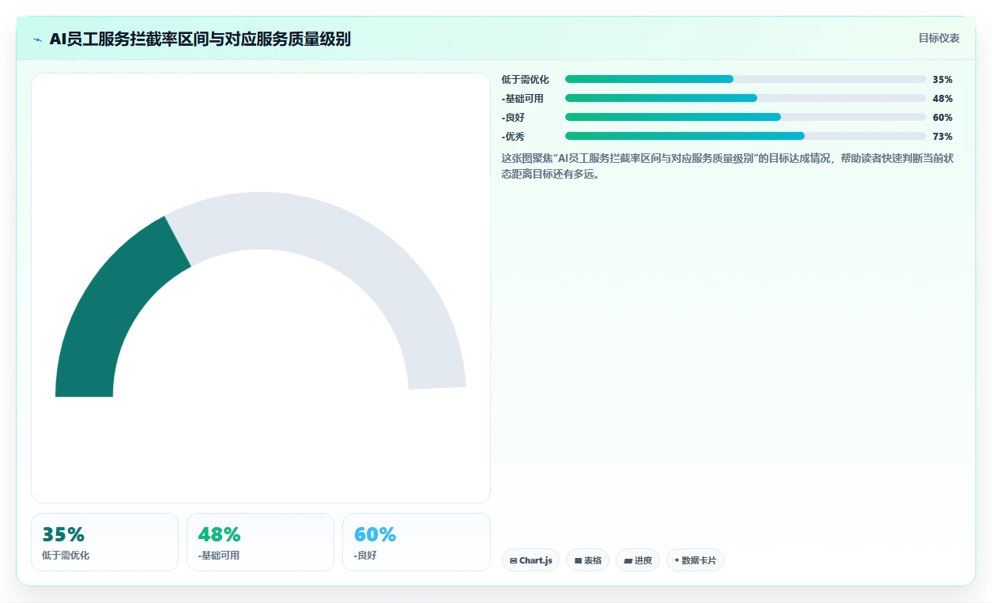This screenshot has height=603, width=992.
Task: Select the Chart.js tag chip
Action: pyautogui.click(x=530, y=560)
